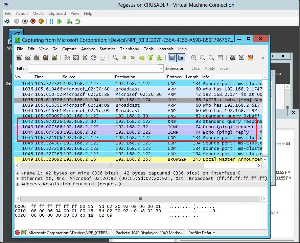Screen dimensions: 300x243
Task: Edit display filters from the toolbar
Action: (241, 58)
